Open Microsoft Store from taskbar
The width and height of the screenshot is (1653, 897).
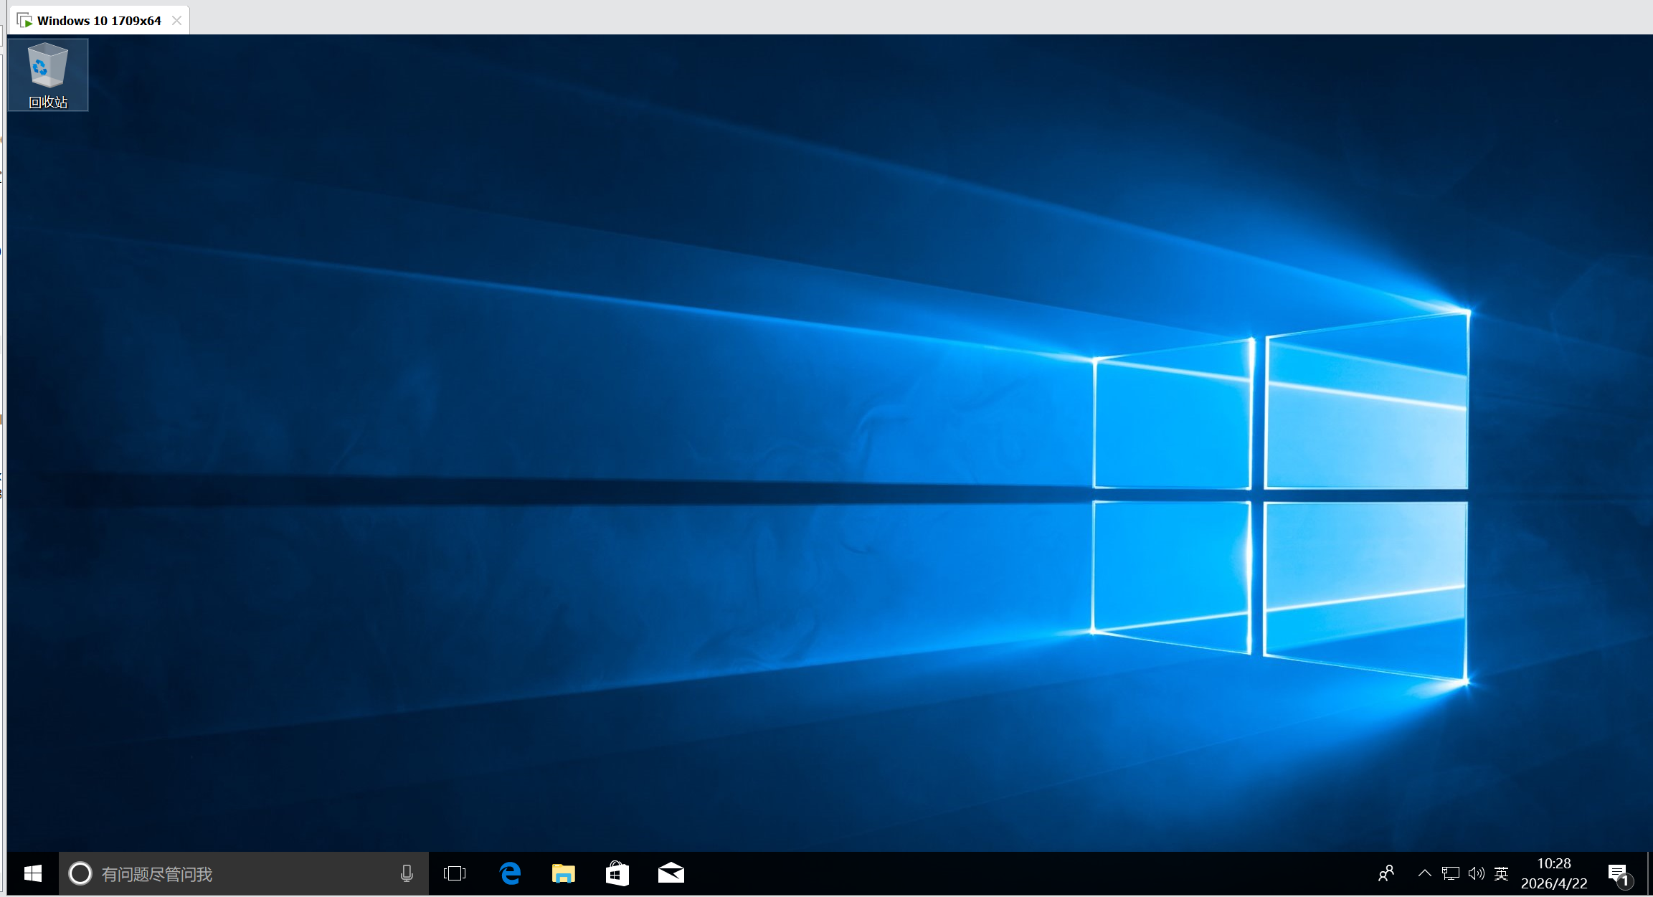click(617, 873)
